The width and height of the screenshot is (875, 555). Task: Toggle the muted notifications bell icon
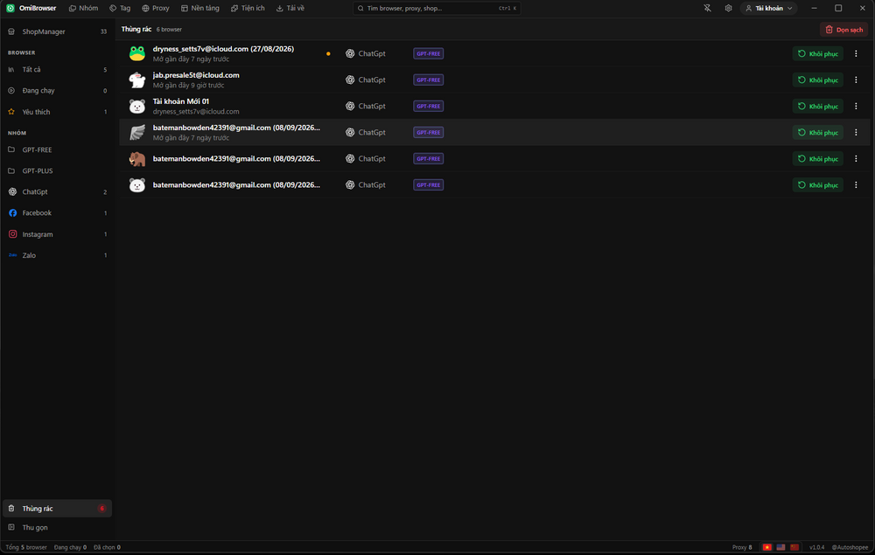pyautogui.click(x=707, y=9)
